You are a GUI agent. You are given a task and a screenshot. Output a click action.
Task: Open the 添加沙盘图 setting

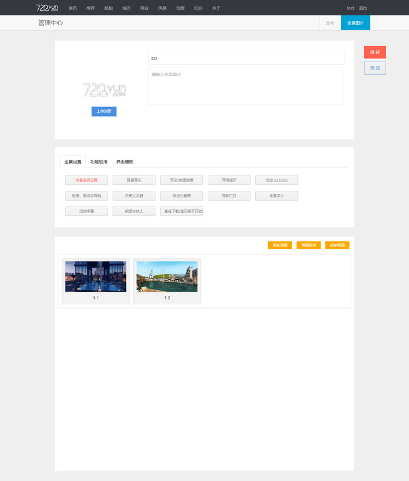pos(182,196)
